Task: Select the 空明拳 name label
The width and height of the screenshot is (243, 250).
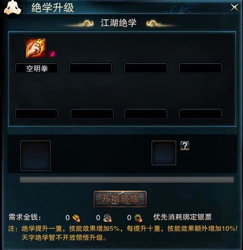Action: [37, 68]
